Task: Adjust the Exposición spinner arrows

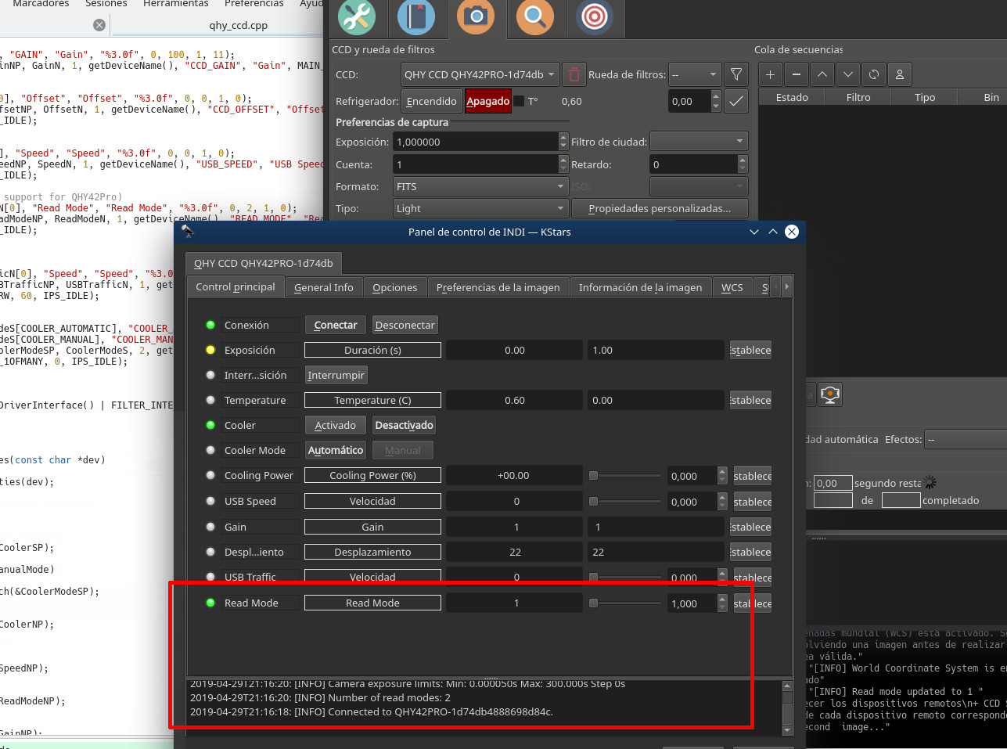Action: pos(563,142)
